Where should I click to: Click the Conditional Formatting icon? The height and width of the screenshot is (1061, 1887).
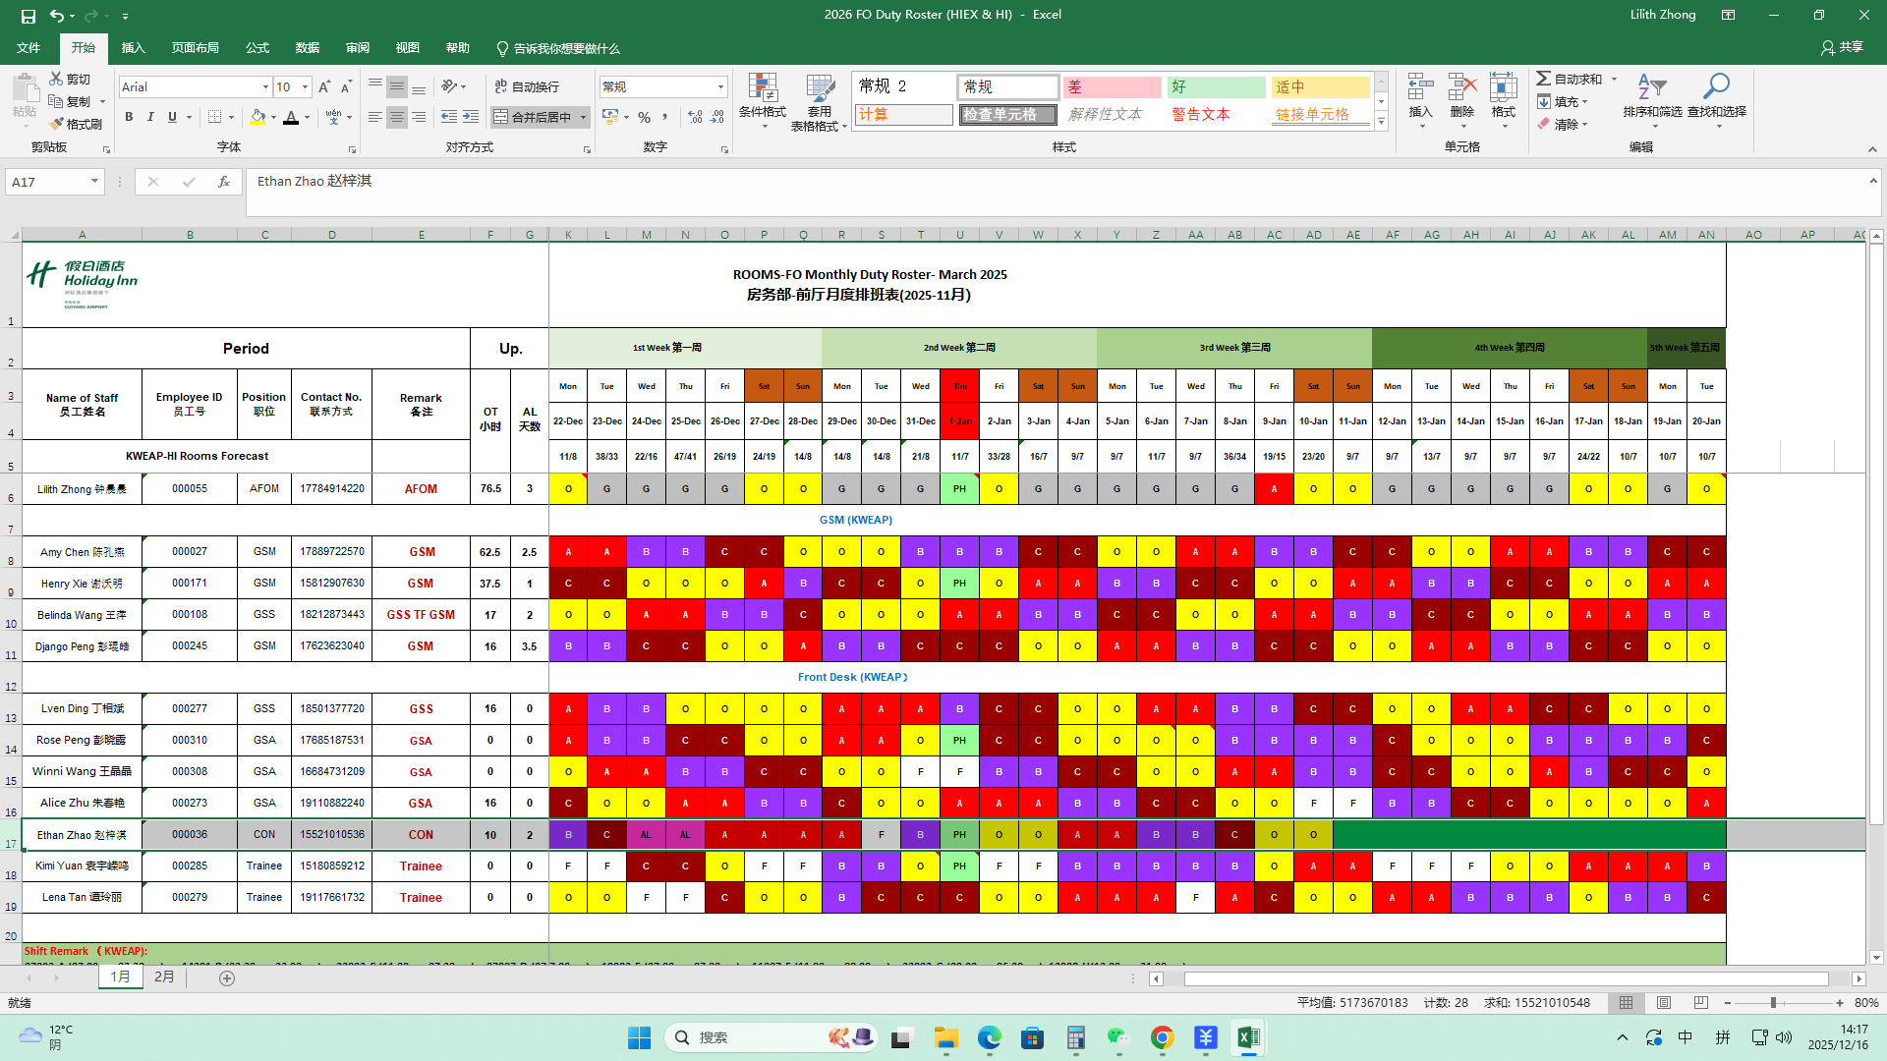pyautogui.click(x=763, y=89)
